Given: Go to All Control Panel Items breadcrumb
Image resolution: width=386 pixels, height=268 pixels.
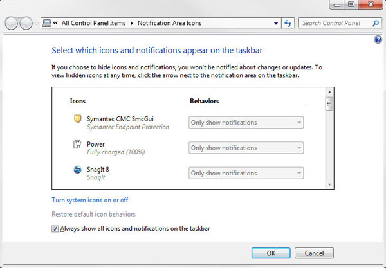Looking at the screenshot, I should (95, 23).
